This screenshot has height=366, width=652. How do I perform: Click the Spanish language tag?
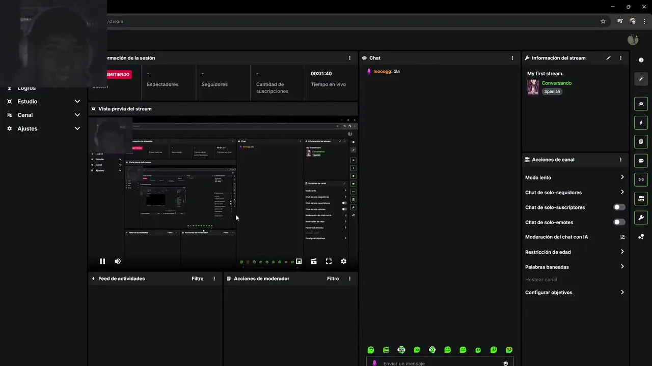pos(552,91)
